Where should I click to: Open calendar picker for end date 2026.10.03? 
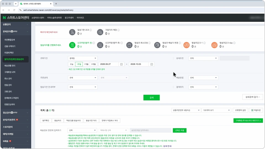tap(152, 64)
